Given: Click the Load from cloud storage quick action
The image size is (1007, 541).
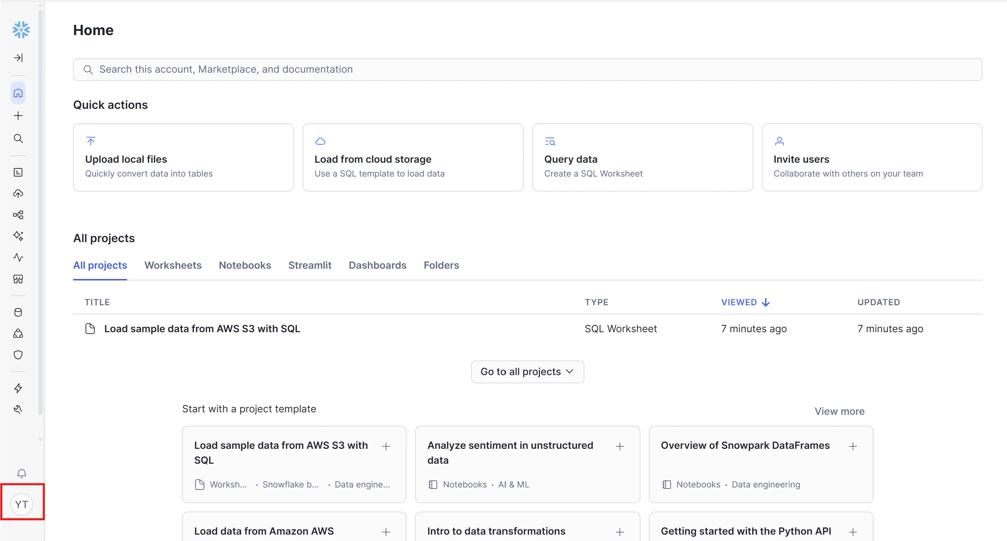Looking at the screenshot, I should pos(413,157).
